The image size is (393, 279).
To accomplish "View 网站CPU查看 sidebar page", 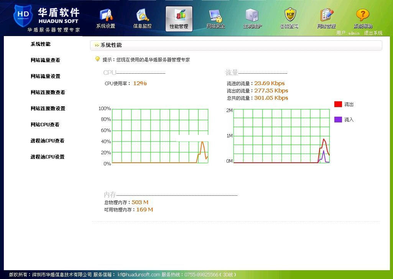I will click(45, 125).
